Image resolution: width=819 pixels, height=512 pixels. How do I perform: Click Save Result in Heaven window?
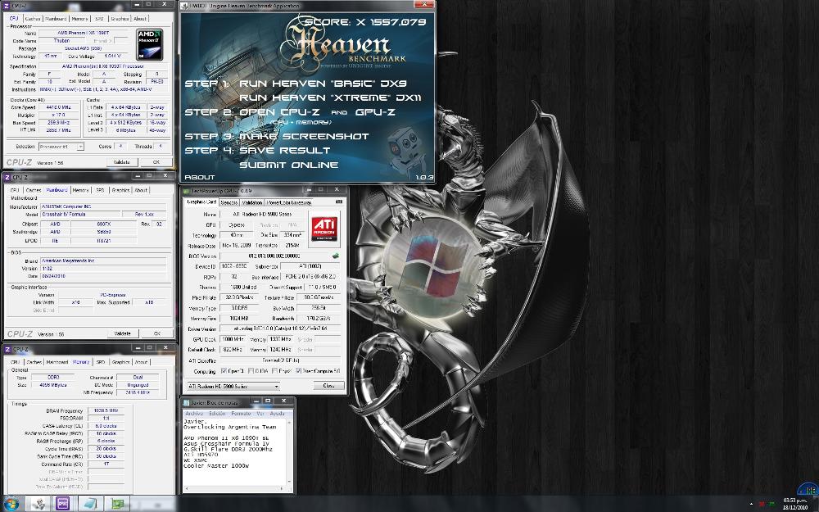click(x=285, y=151)
